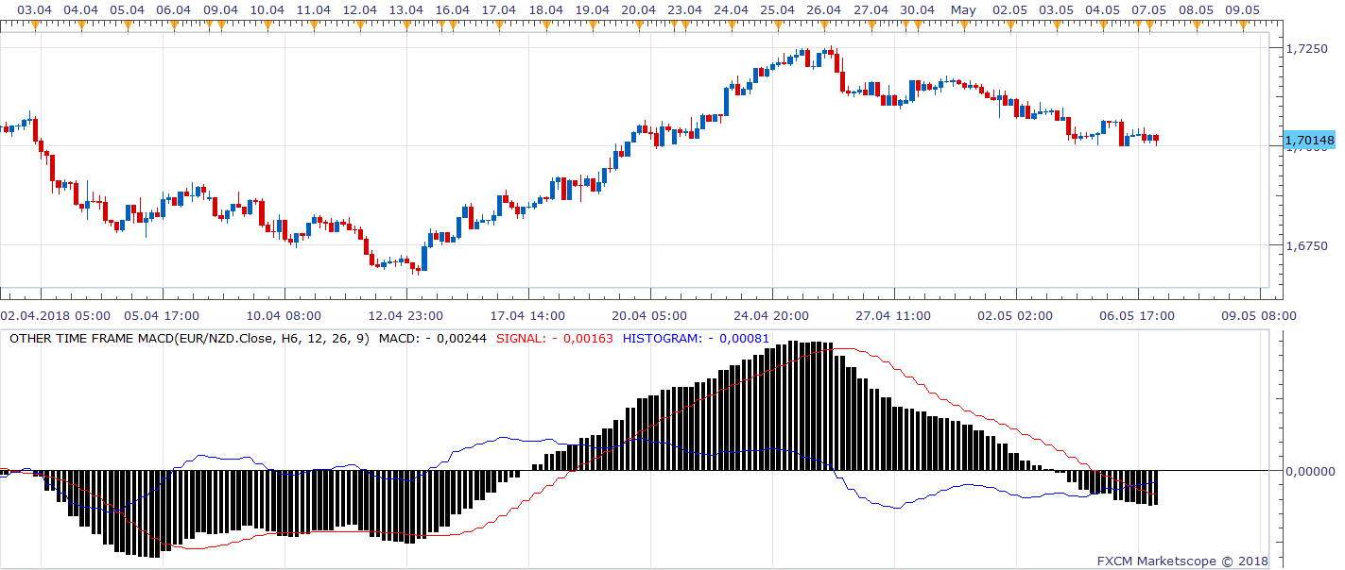
Task: Click the 12.04 23:00 bottom time label
Action: [x=406, y=316]
